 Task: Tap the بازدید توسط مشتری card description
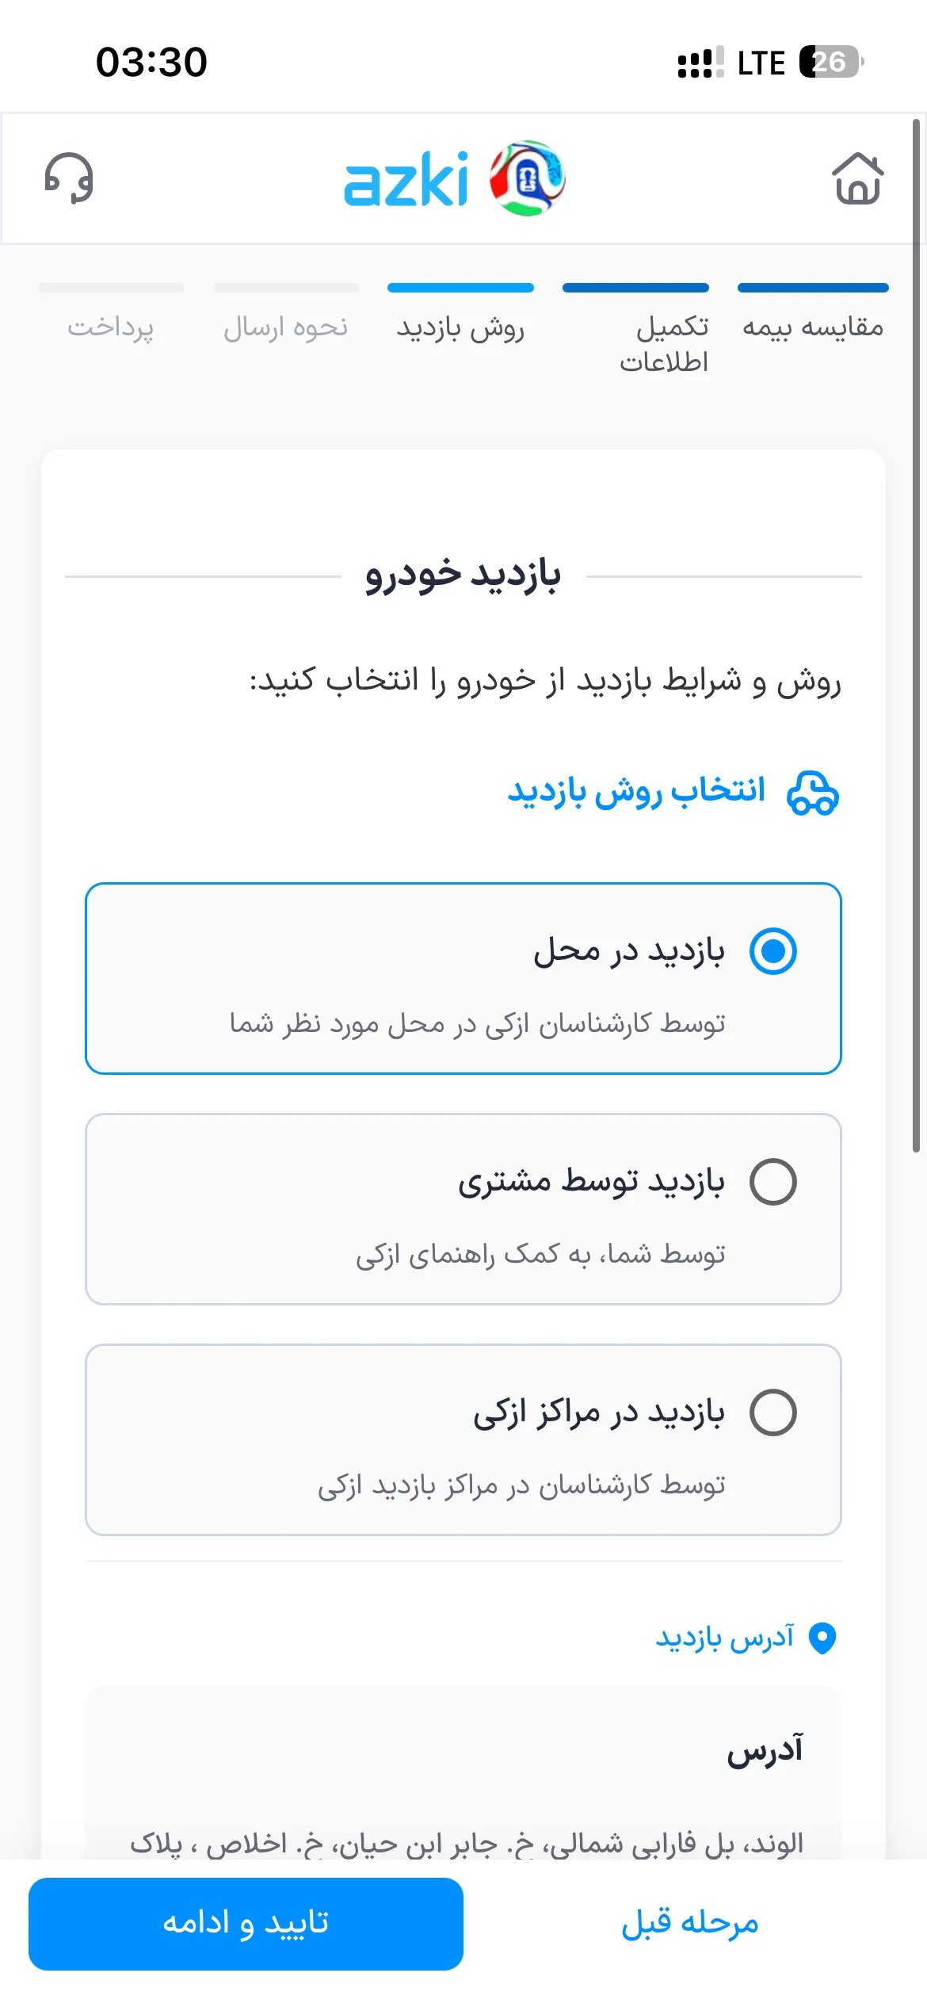click(x=540, y=1255)
